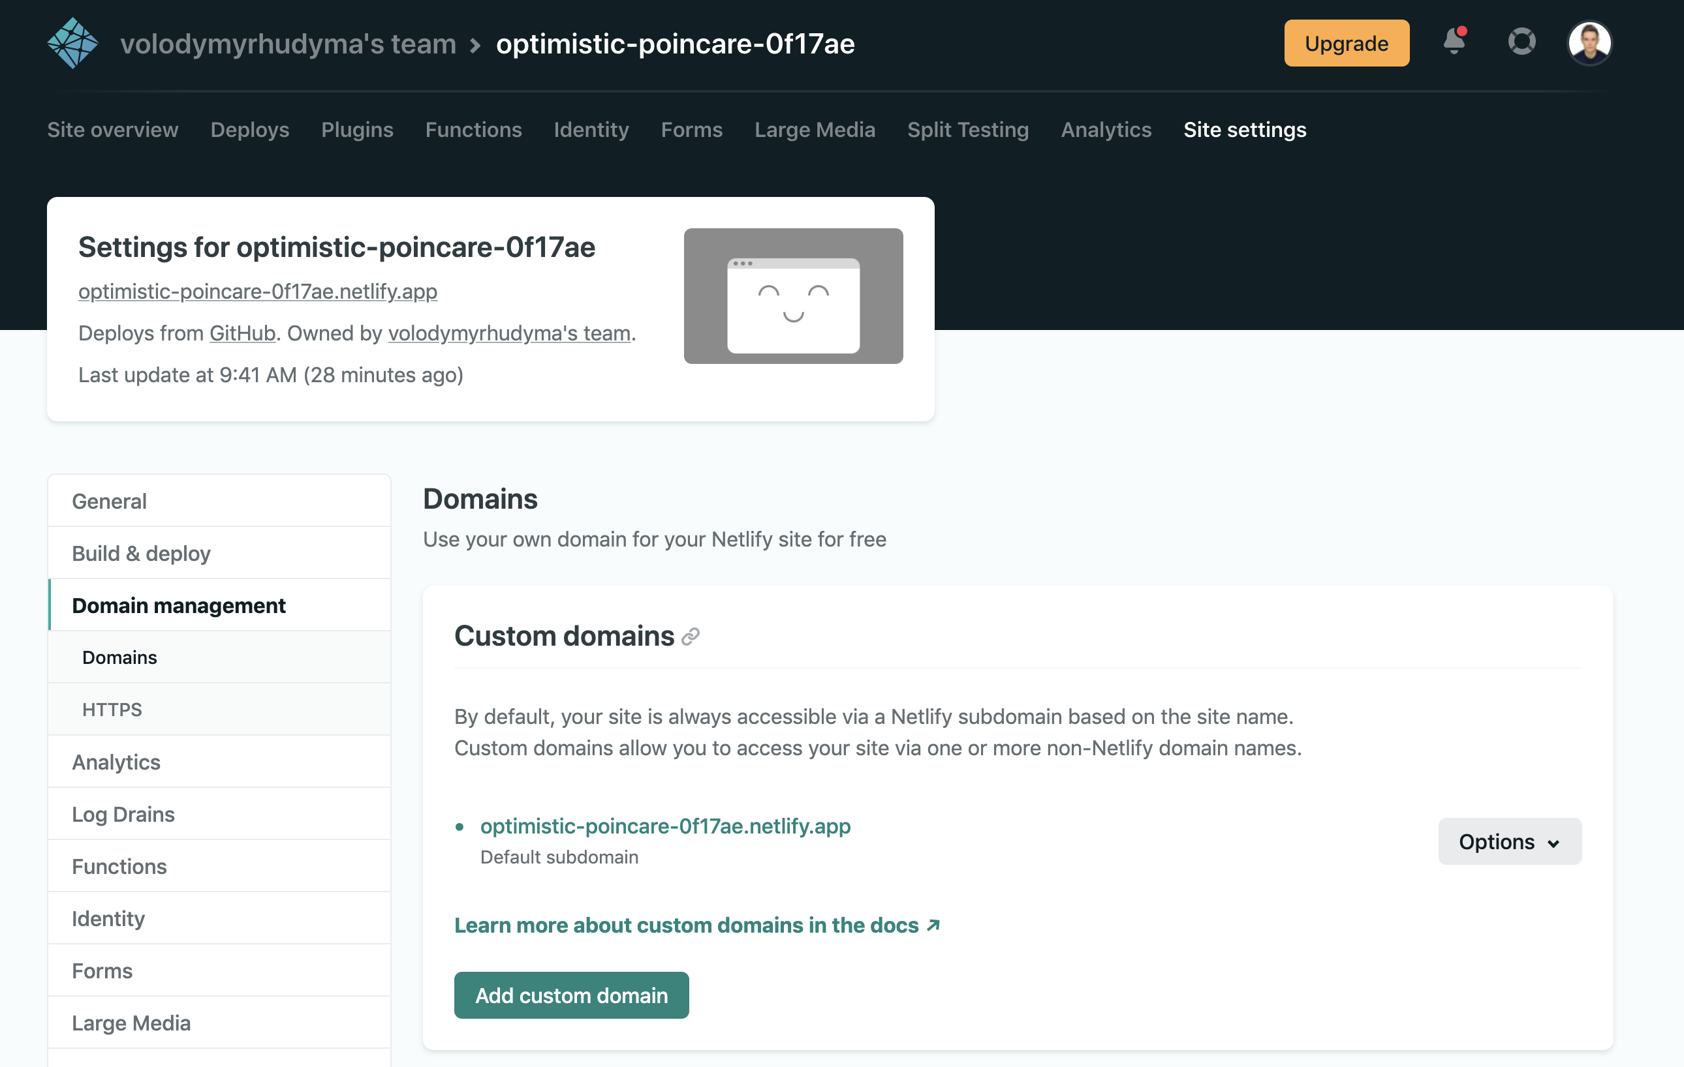Screen dimensions: 1684x1067
Task: Select HTTPS sub-item in sidebar
Action: pyautogui.click(x=219, y=710)
